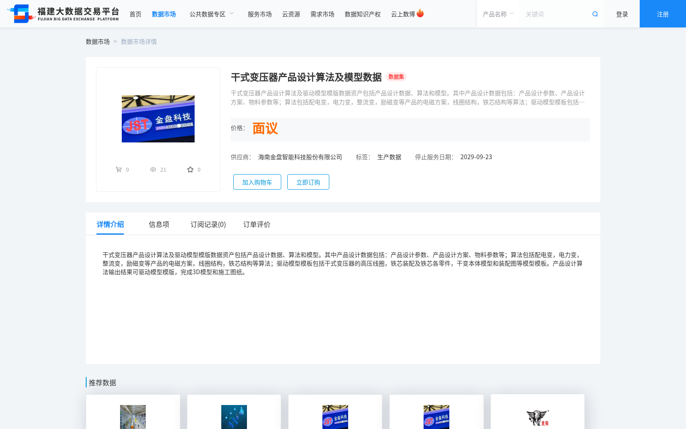Select the 详情介绍 tab
The width and height of the screenshot is (686, 429).
pos(110,224)
